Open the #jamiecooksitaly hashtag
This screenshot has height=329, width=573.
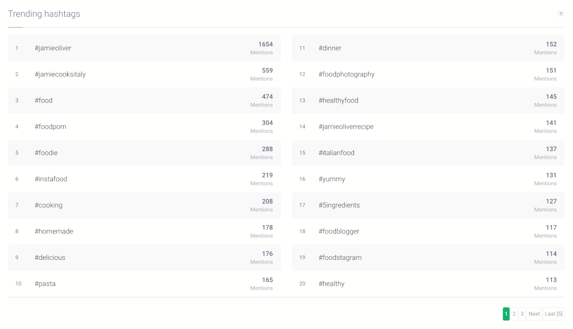[60, 74]
